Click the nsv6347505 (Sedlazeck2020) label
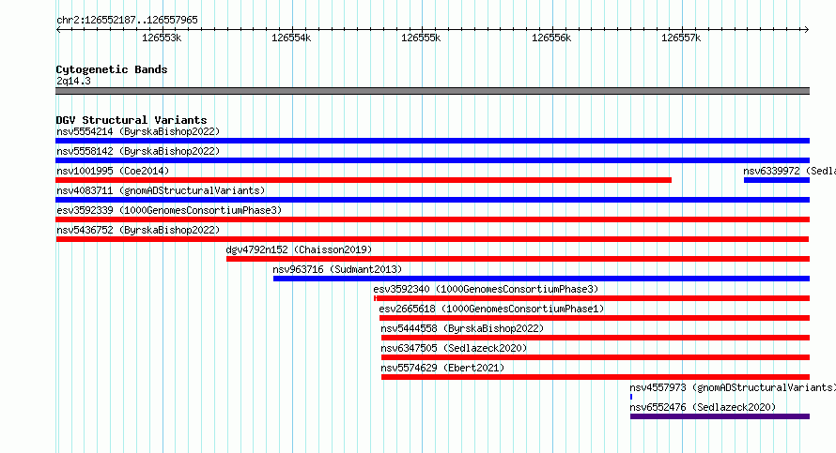This screenshot has height=453, width=836. tap(454, 348)
